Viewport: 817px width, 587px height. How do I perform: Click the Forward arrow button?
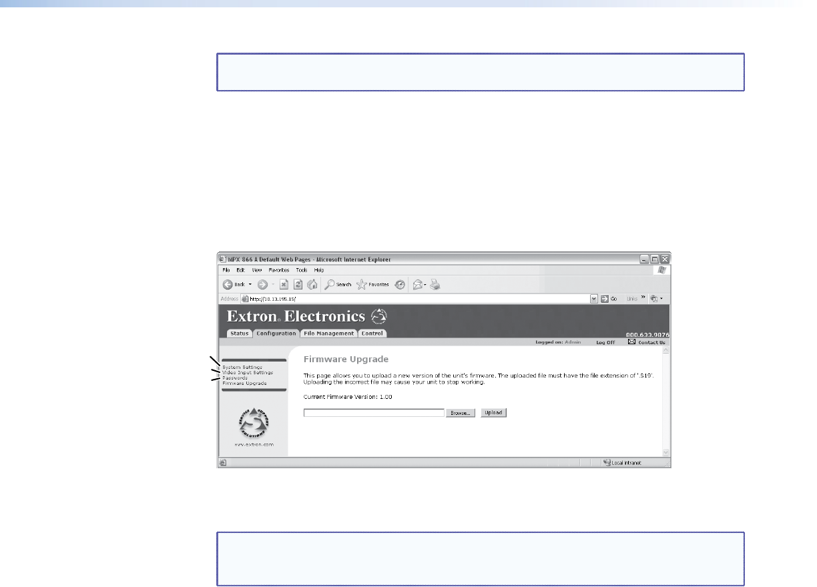[262, 284]
